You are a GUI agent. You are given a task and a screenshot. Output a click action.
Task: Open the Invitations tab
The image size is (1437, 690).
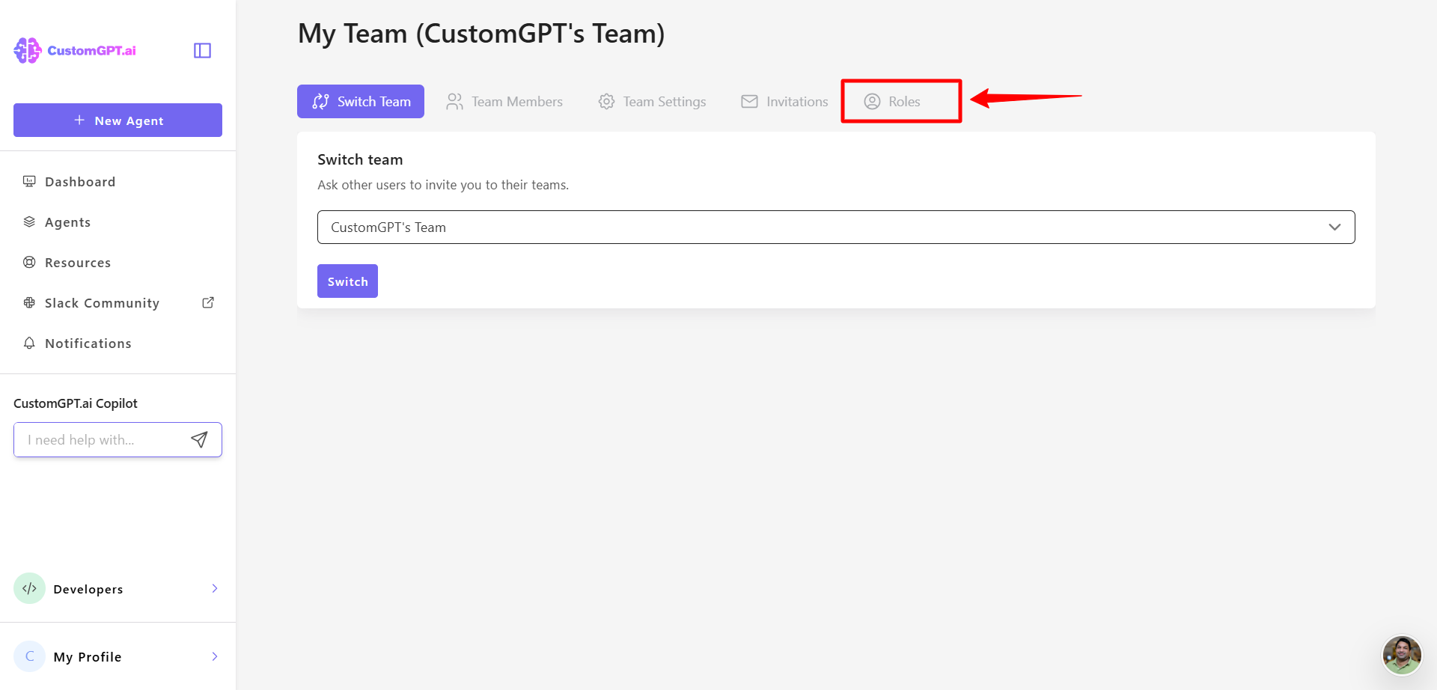point(784,101)
